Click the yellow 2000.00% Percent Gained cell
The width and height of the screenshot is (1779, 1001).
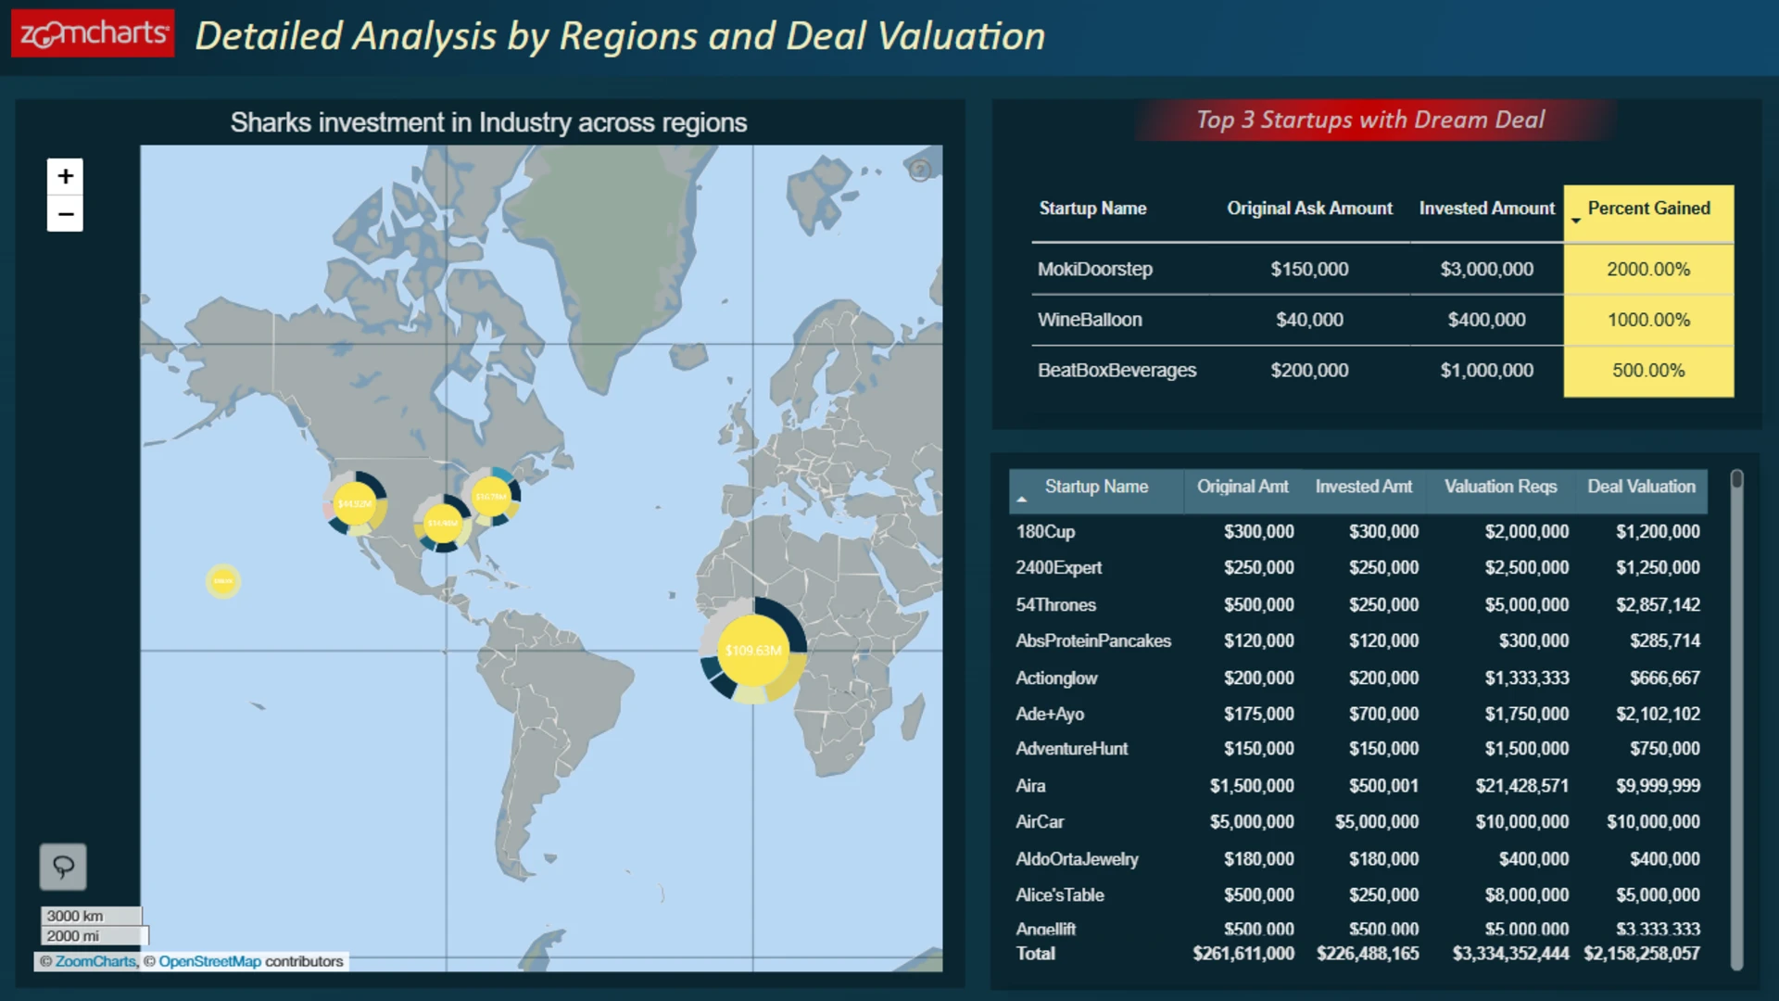tap(1648, 269)
